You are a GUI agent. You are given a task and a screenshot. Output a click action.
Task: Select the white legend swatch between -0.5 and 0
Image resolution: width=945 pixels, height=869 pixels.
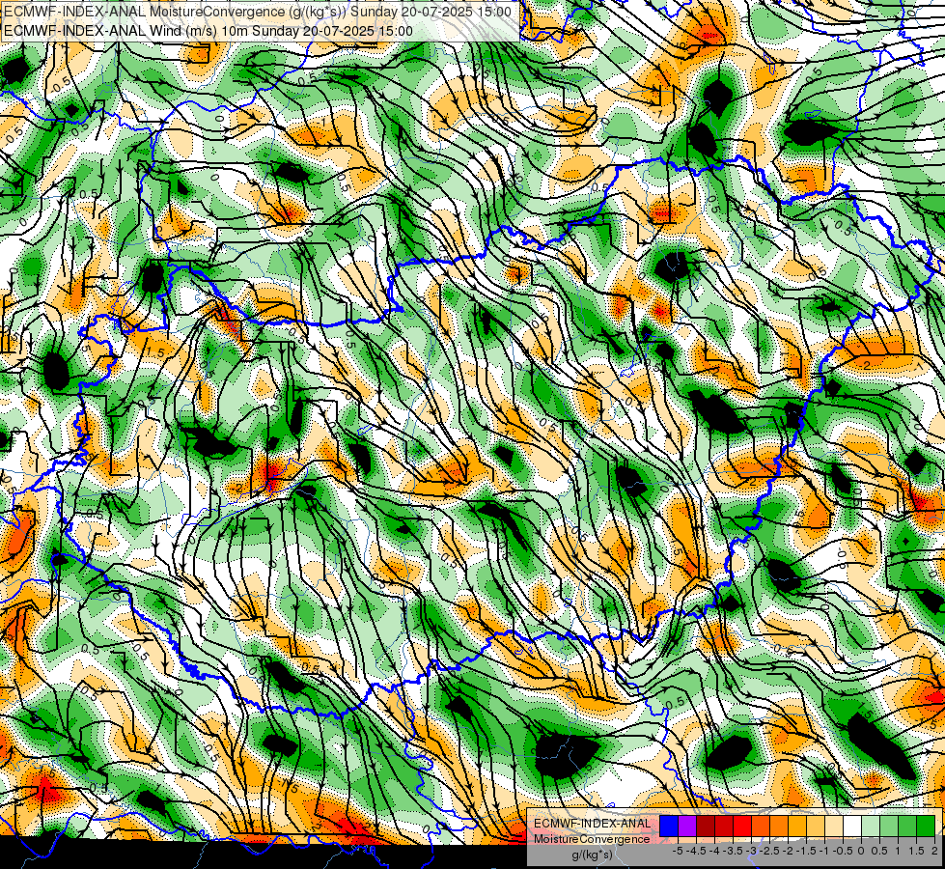(x=852, y=826)
